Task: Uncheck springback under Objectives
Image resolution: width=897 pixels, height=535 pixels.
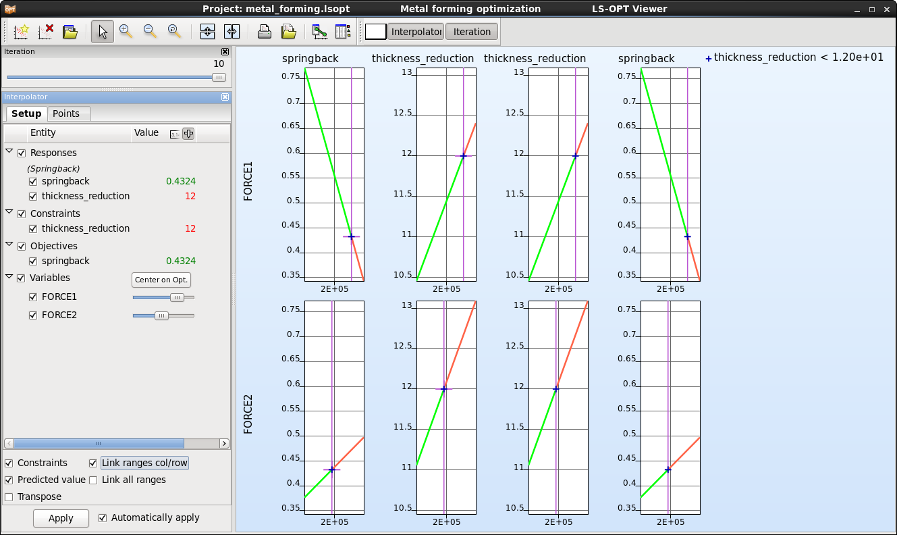Action: [x=33, y=261]
